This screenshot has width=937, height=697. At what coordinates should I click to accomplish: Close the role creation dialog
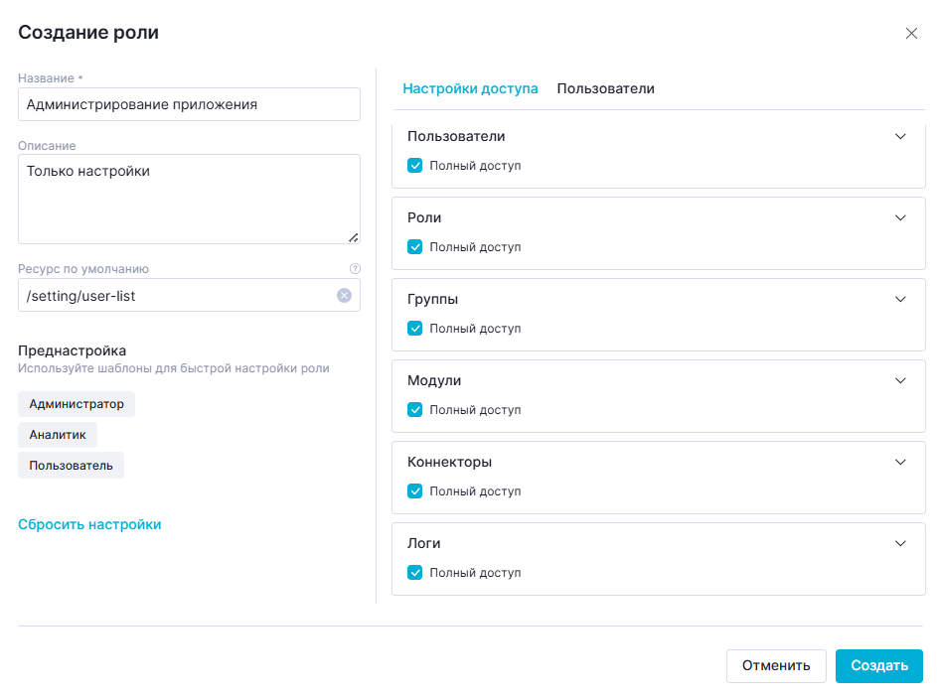click(911, 34)
